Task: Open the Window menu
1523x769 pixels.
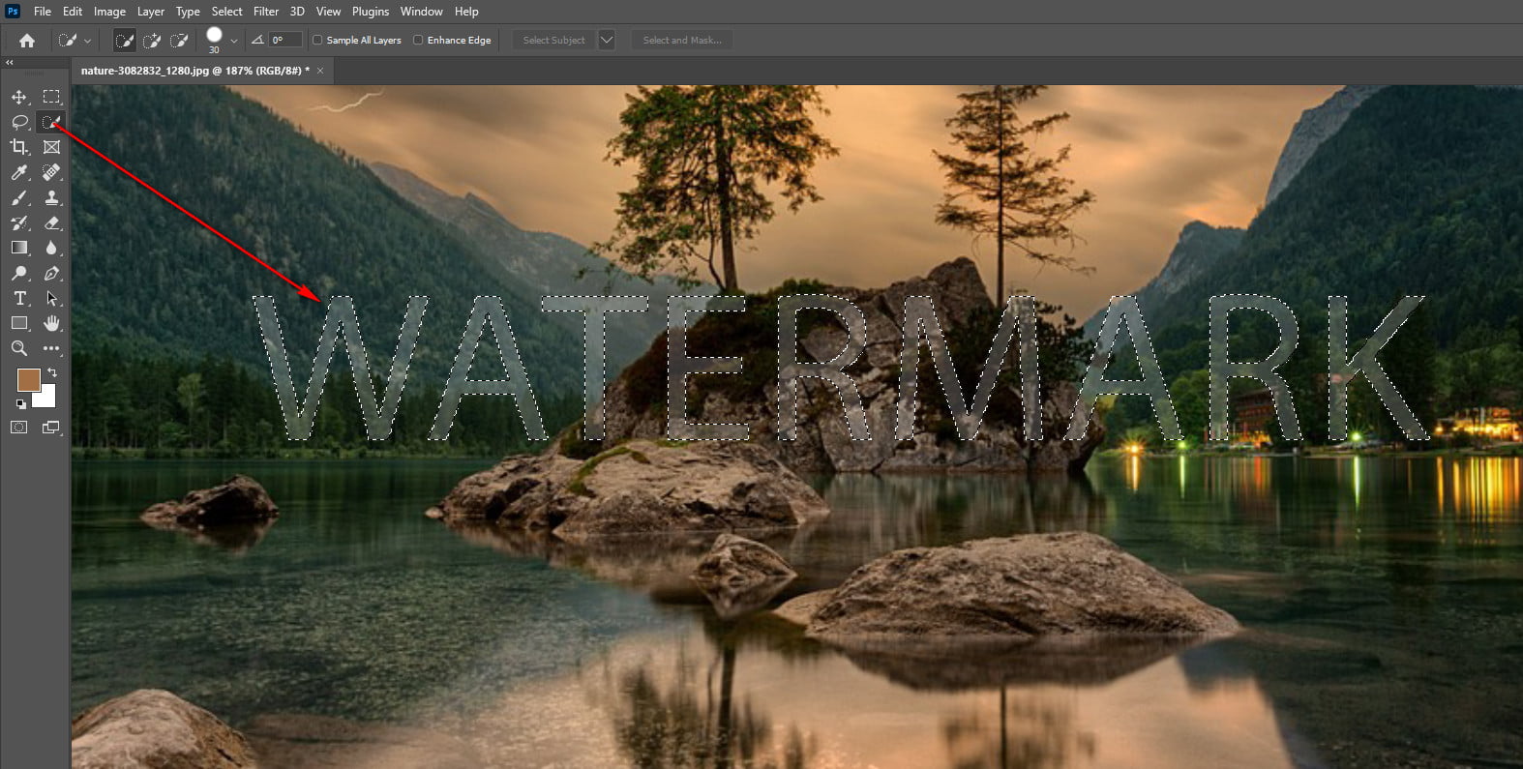Action: pos(422,12)
